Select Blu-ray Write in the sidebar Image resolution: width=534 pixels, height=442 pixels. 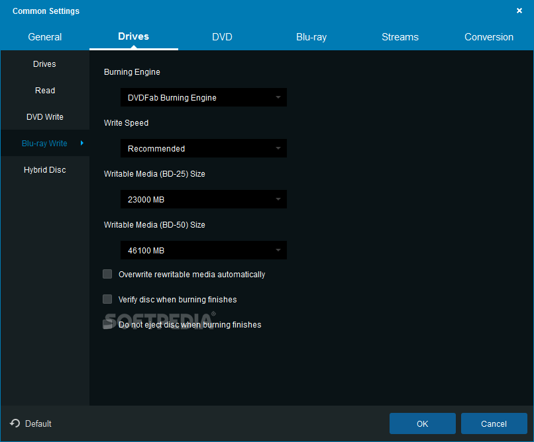pos(44,144)
